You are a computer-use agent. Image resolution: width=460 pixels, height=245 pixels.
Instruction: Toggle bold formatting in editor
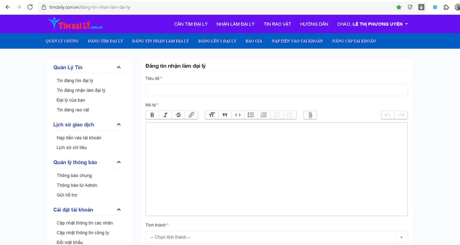(x=152, y=115)
